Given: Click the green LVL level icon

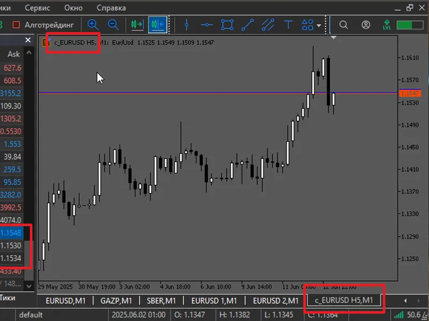Looking at the screenshot, I should [x=387, y=25].
